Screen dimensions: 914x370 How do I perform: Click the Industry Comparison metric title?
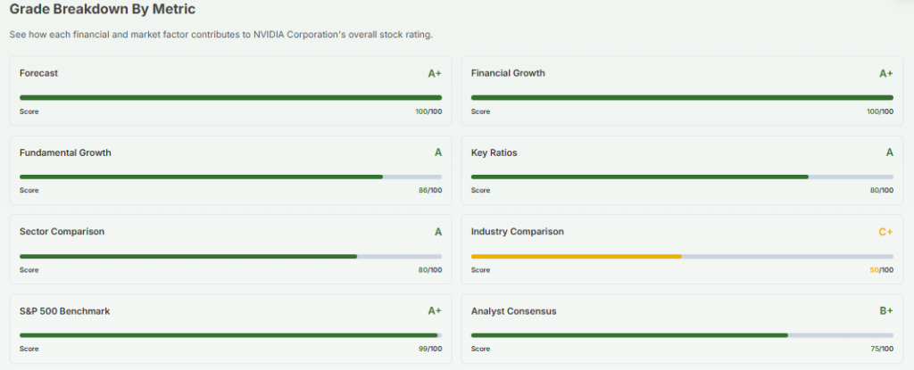[517, 231]
